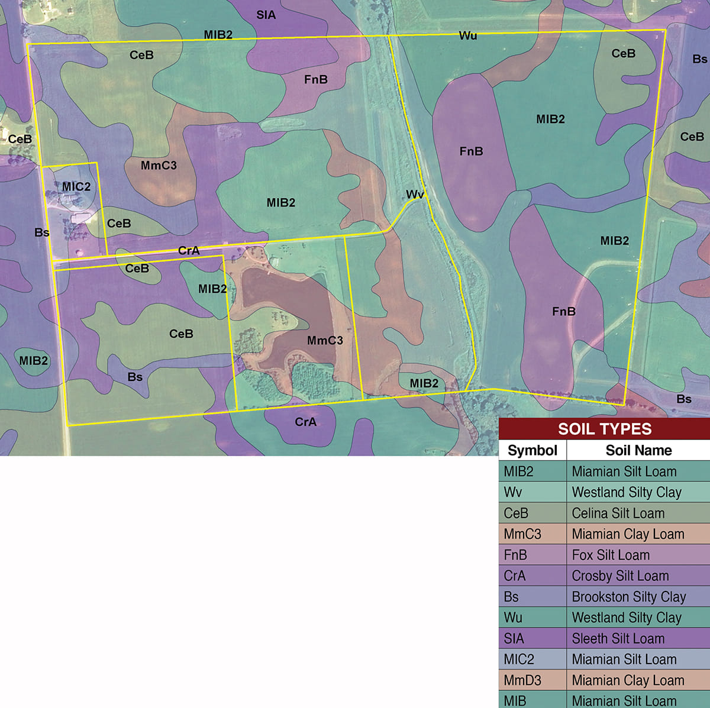This screenshot has width=710, height=708.
Task: Click the Symbol column header
Action: coord(532,450)
